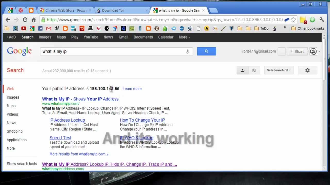Open Images in the black Google bar
This screenshot has width=330, height=185.
point(45,37)
